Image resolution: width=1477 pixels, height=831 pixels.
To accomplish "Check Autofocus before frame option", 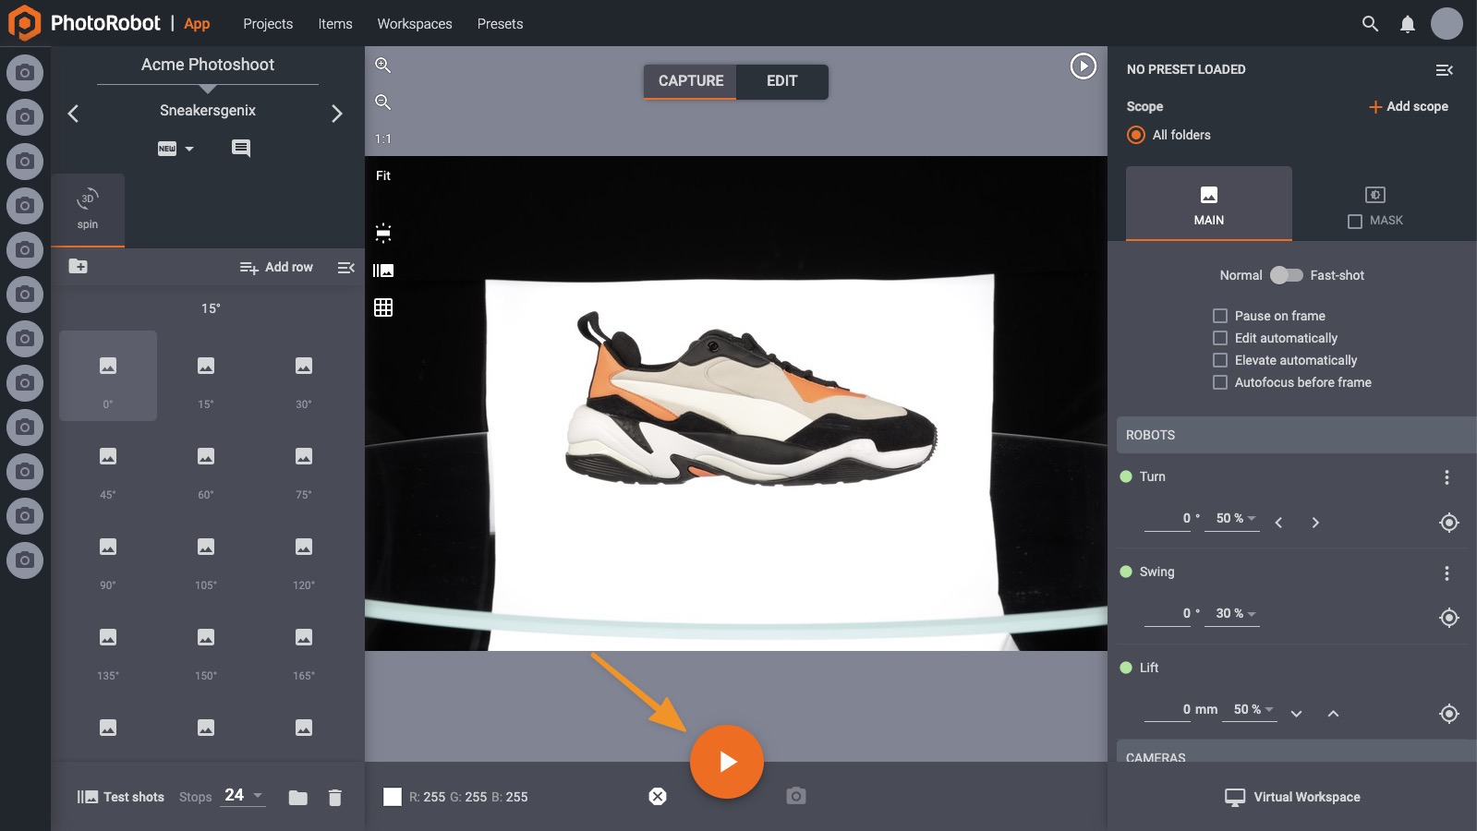I will pyautogui.click(x=1220, y=382).
